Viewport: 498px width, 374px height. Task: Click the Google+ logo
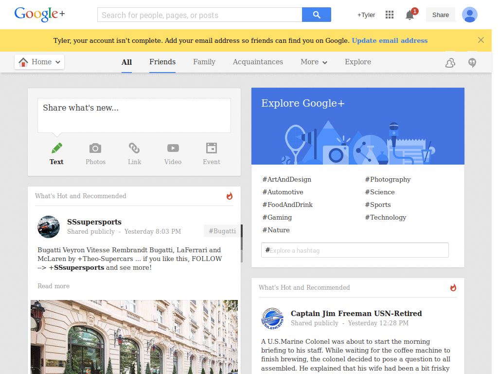click(40, 14)
